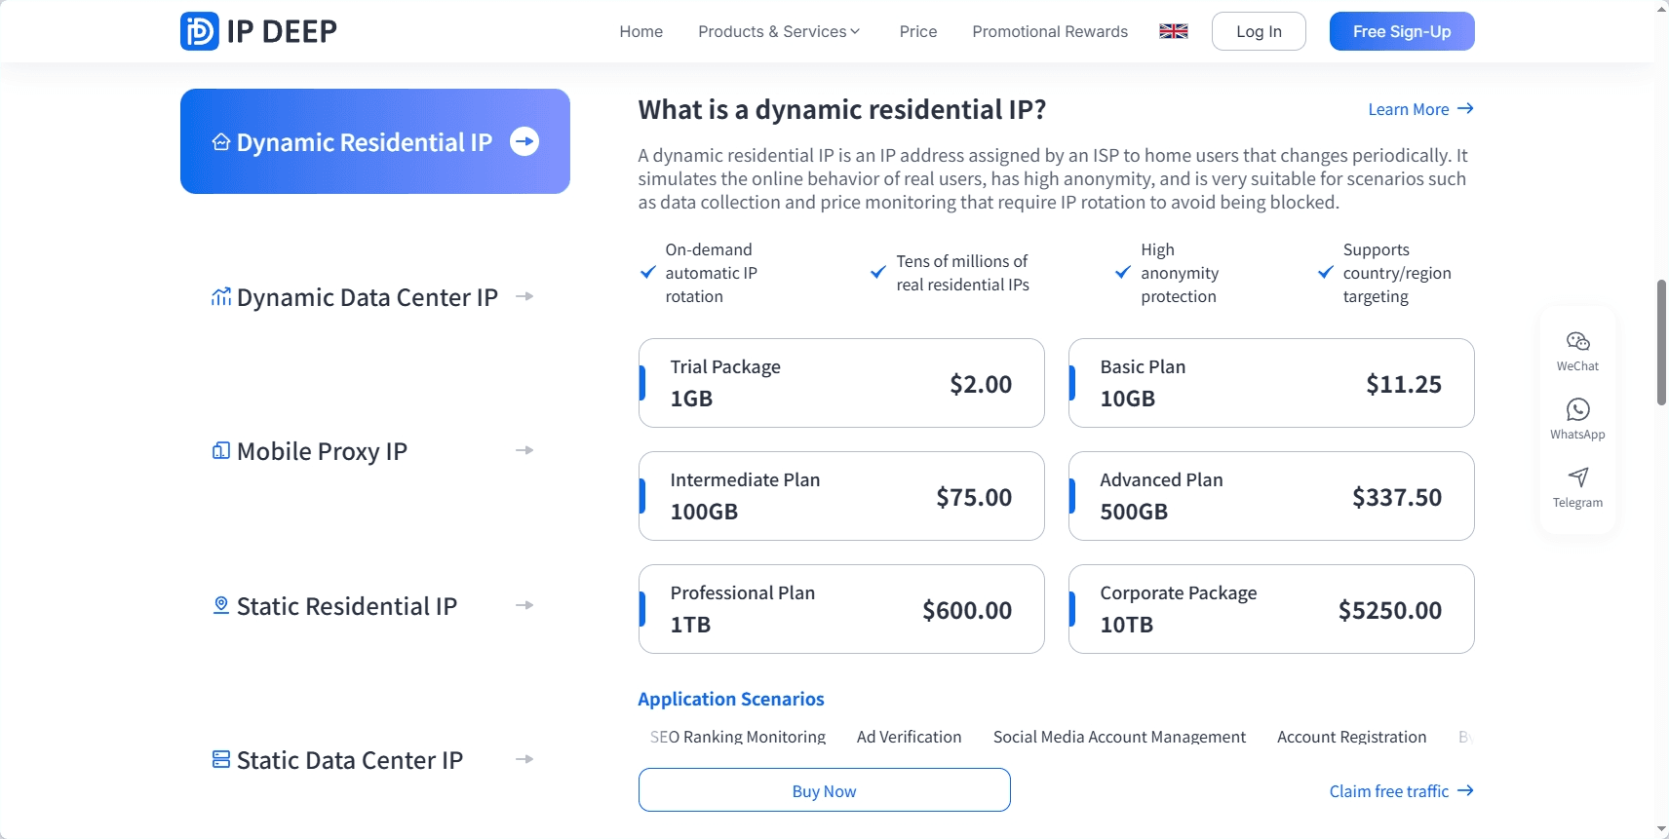Click the arrow next to Static Data Center IP
Screen dimensions: 1669x839
pos(524,758)
